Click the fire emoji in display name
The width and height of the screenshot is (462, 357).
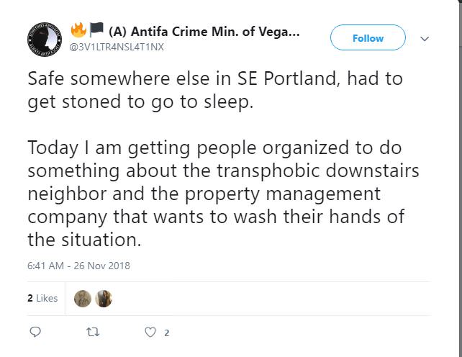click(x=78, y=30)
